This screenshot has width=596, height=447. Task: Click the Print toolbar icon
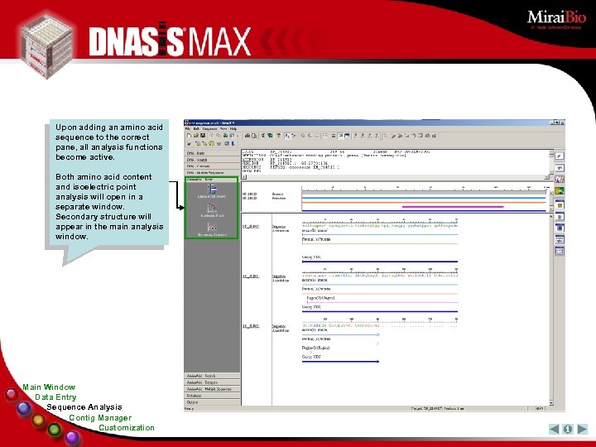(x=248, y=136)
